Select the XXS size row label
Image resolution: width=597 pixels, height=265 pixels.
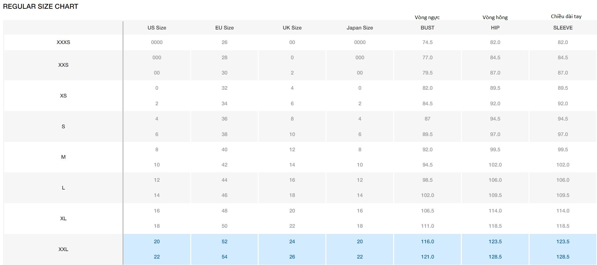coord(63,65)
